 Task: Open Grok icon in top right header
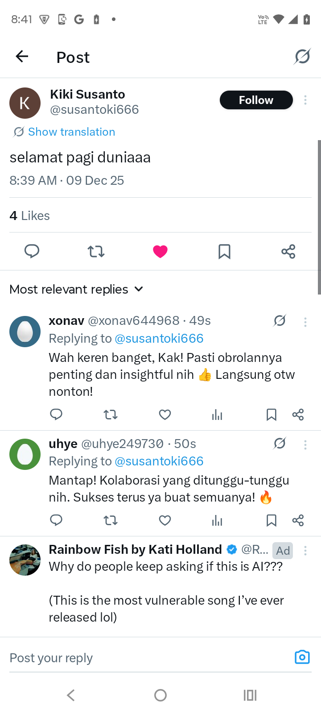coord(302,57)
